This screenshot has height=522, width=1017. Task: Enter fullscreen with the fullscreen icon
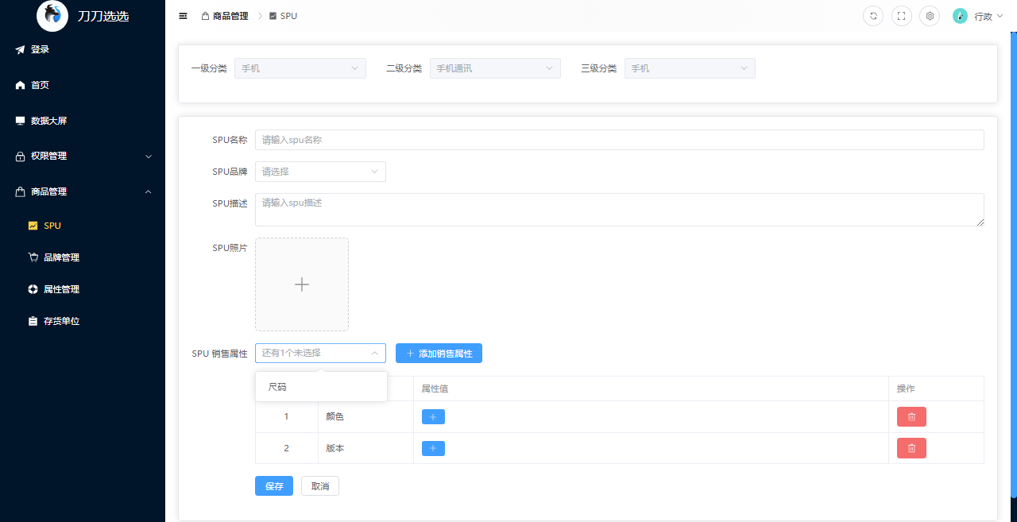(x=901, y=16)
